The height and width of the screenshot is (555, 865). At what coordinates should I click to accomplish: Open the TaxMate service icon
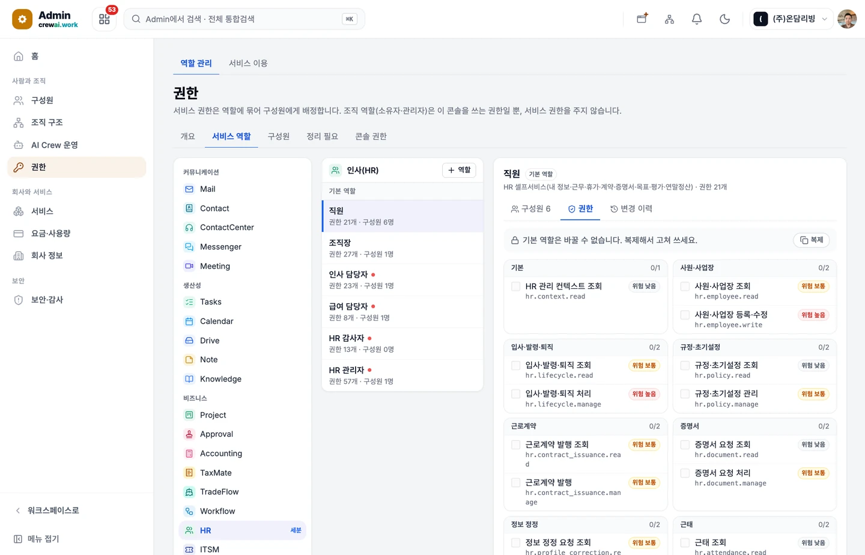pyautogui.click(x=189, y=473)
